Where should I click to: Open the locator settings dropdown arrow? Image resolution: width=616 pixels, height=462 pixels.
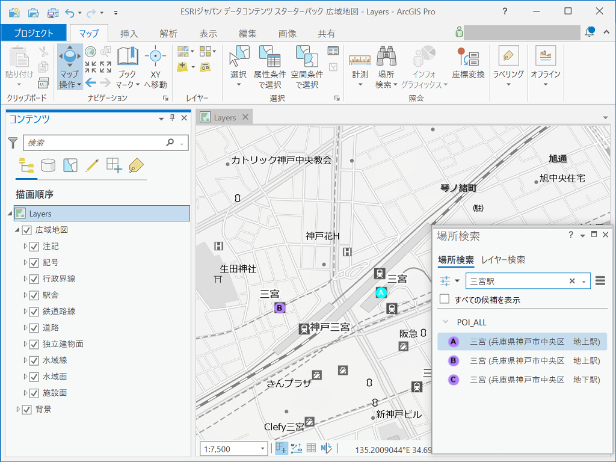[457, 281]
